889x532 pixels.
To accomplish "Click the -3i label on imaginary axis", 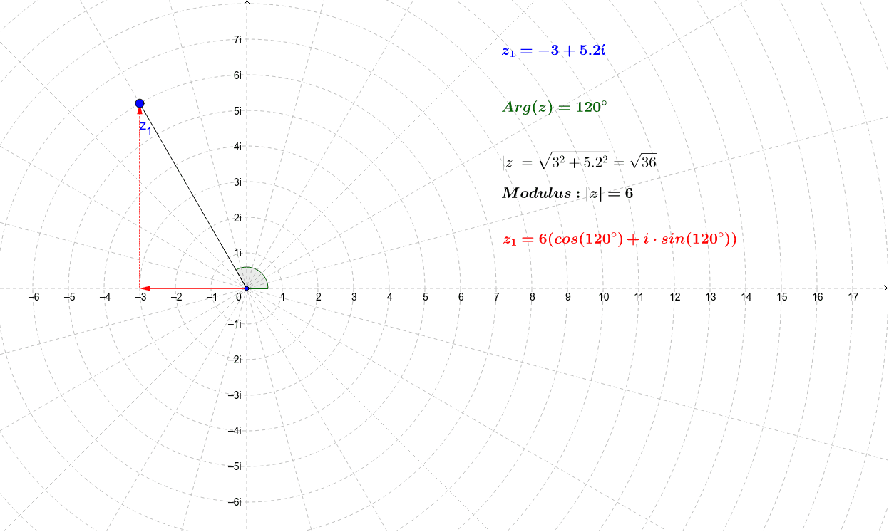I will (x=235, y=395).
